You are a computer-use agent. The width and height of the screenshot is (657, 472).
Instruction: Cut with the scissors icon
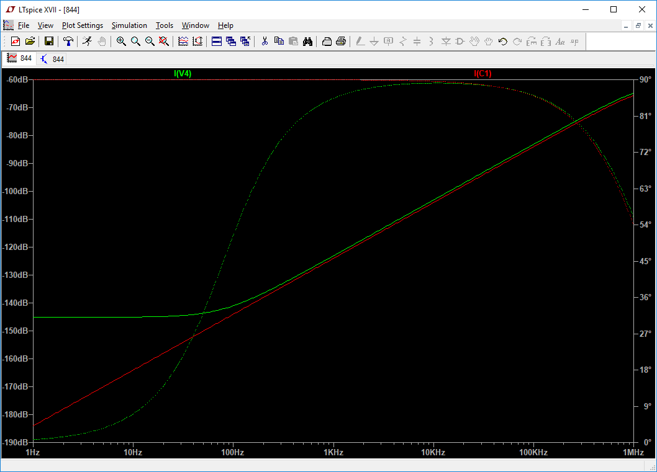pos(265,42)
